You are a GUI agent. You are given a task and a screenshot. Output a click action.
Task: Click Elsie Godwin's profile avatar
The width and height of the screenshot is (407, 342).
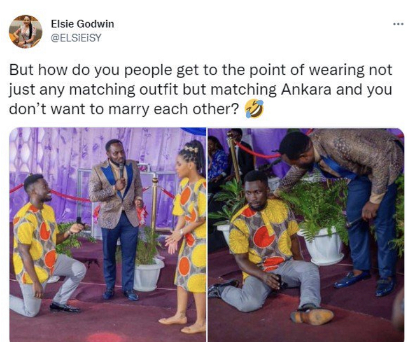tap(25, 31)
